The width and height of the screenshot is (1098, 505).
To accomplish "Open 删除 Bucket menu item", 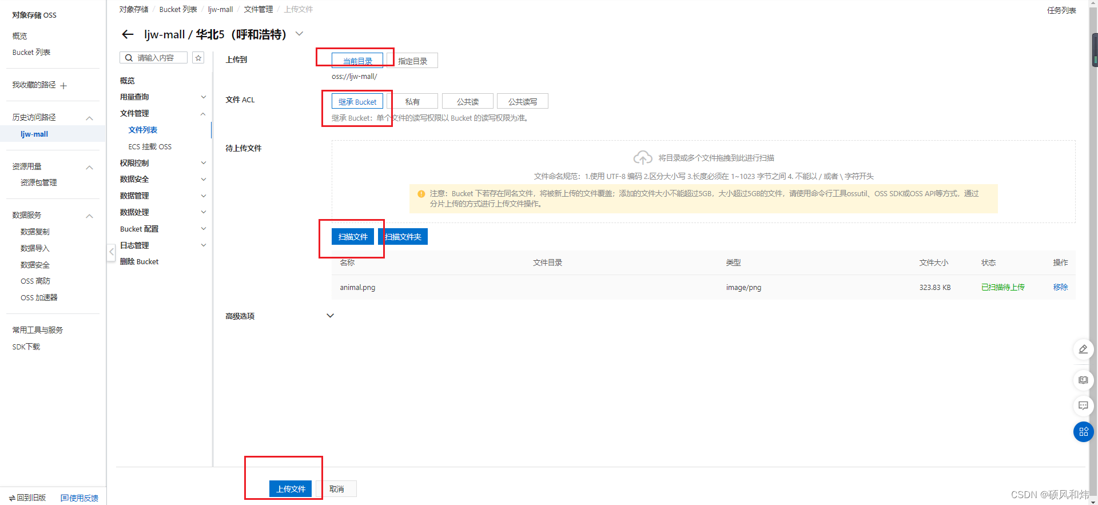I will [139, 261].
